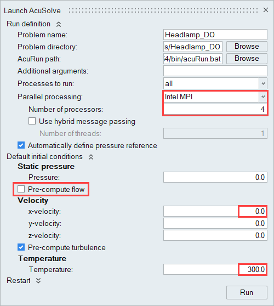Collapse the Run definition section chevron
This screenshot has height=306, width=274.
[59, 24]
